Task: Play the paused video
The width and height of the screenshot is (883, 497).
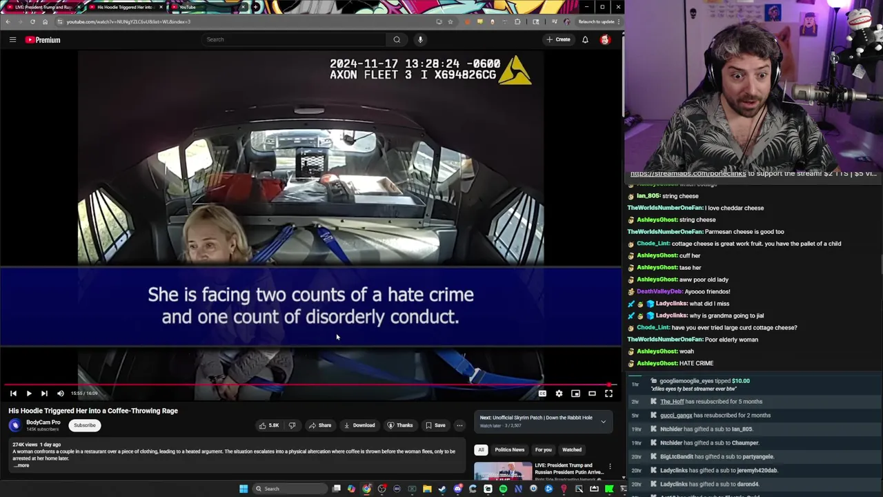Action: [29, 393]
